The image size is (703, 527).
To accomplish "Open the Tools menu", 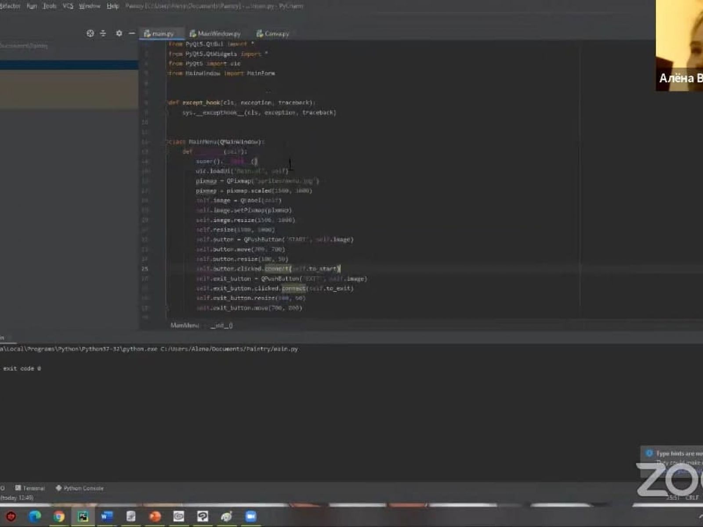I will point(50,6).
